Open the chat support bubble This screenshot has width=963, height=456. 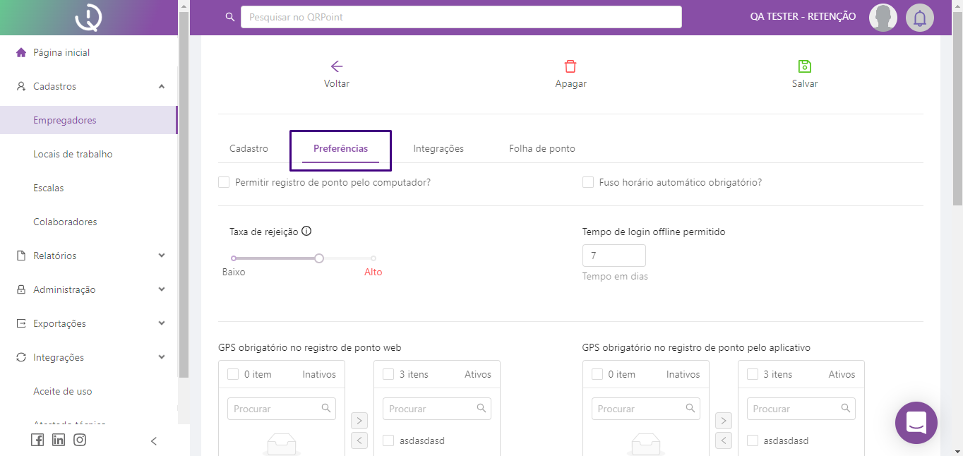(x=916, y=423)
